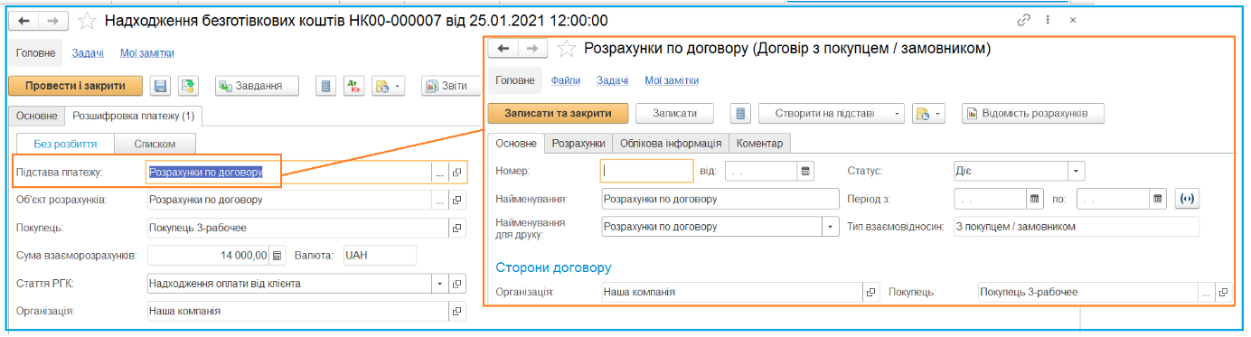
Task: Open the Покупець record icon in Надходження window
Action: pyautogui.click(x=457, y=228)
